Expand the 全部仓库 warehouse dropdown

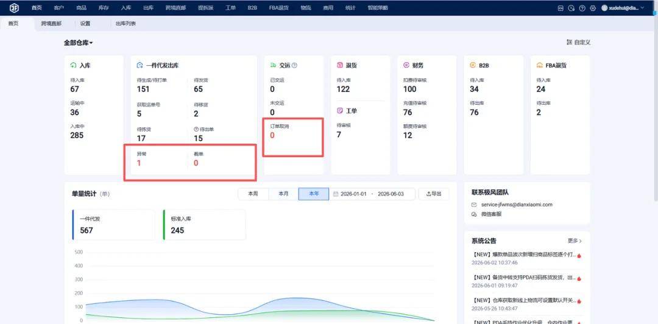pyautogui.click(x=78, y=43)
